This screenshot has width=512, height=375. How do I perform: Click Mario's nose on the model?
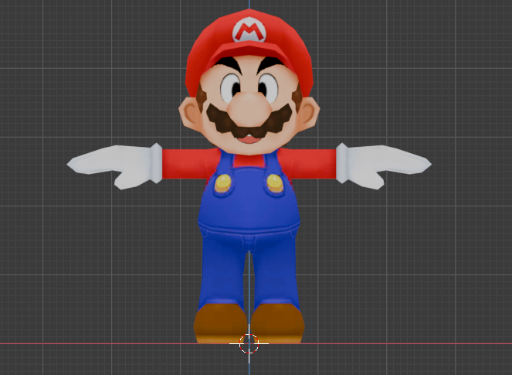(x=249, y=111)
